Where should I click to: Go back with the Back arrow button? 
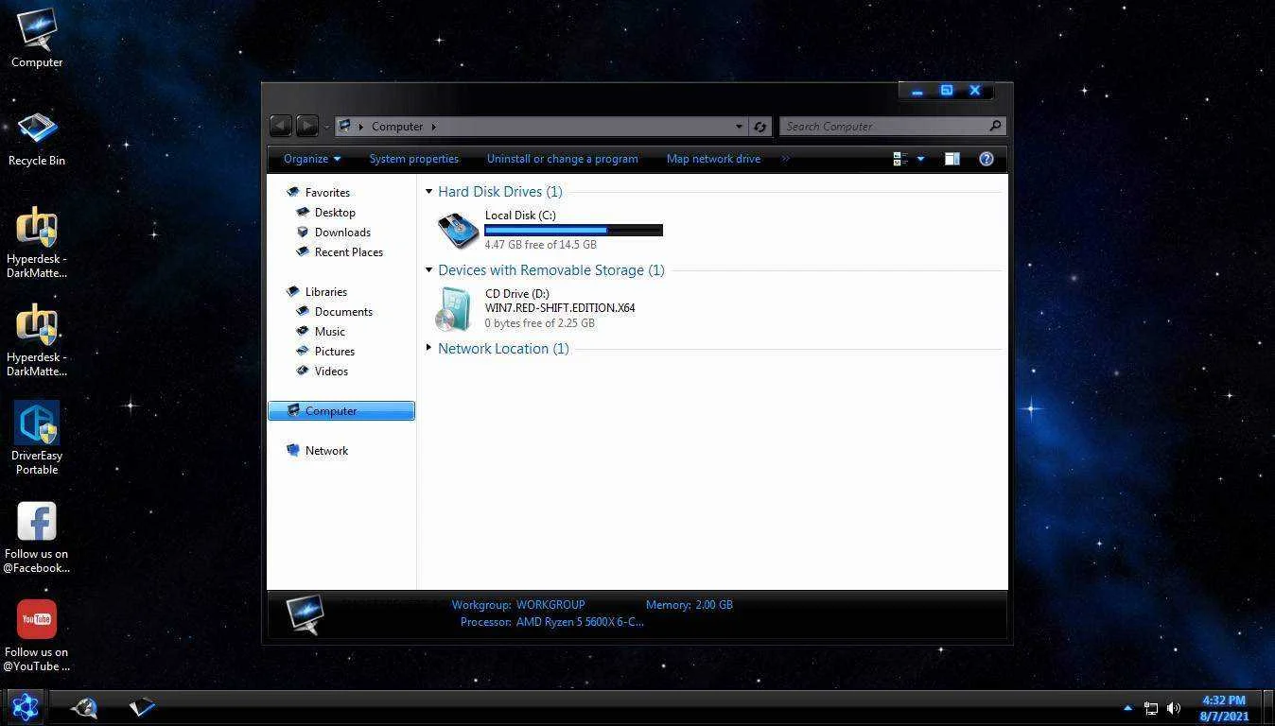pyautogui.click(x=281, y=126)
